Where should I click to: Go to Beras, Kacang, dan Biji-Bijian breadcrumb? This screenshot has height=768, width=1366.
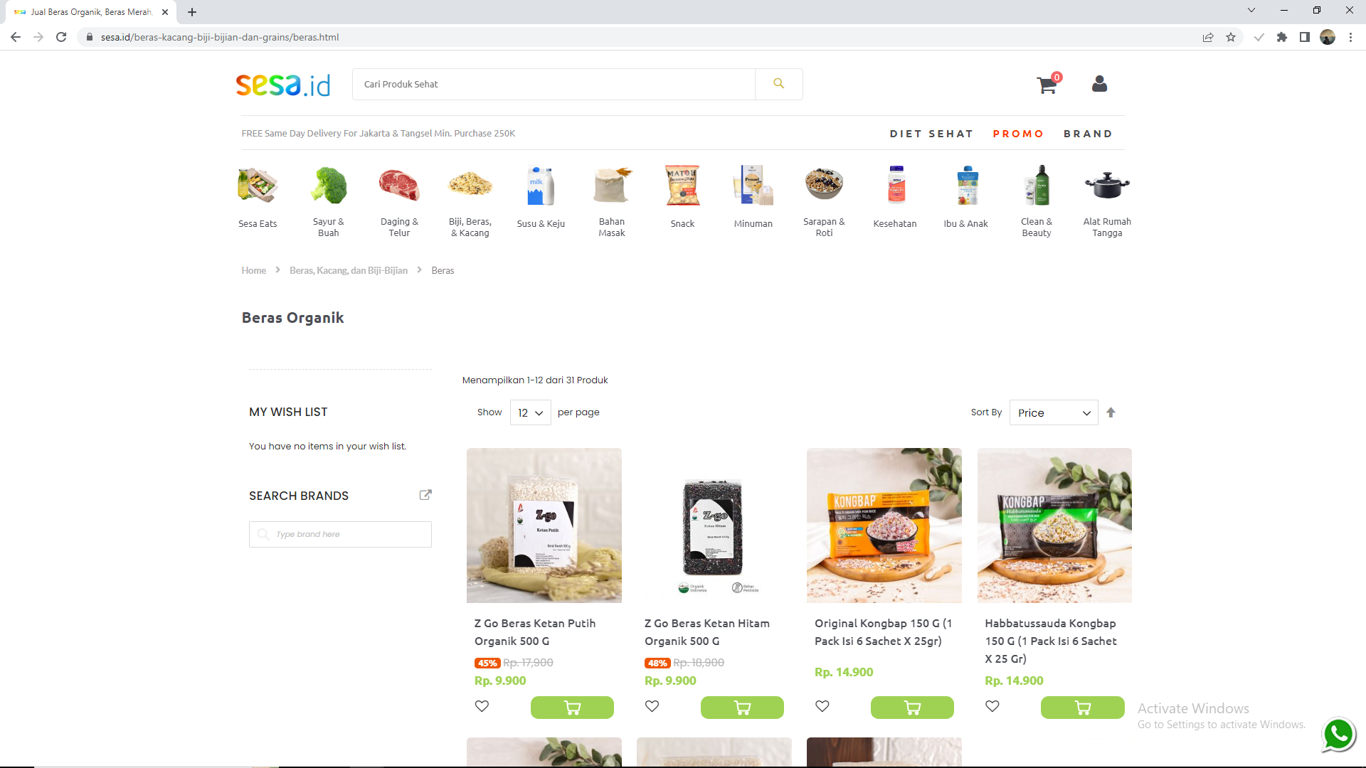tap(349, 270)
